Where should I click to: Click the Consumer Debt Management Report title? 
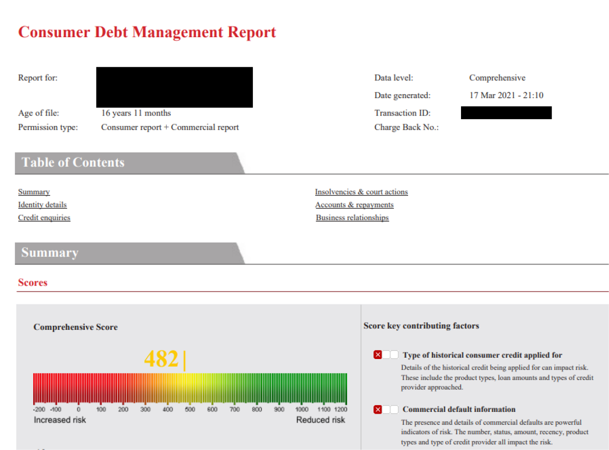point(147,32)
